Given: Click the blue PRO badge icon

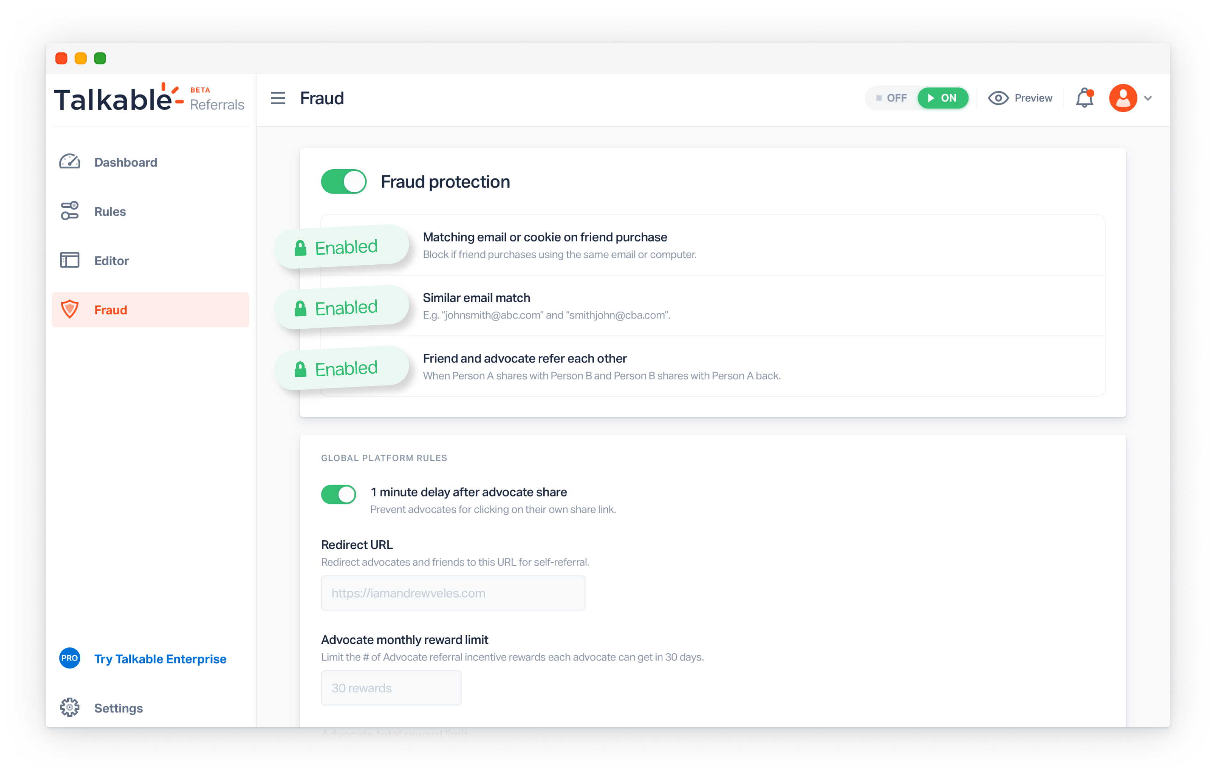Looking at the screenshot, I should [70, 658].
